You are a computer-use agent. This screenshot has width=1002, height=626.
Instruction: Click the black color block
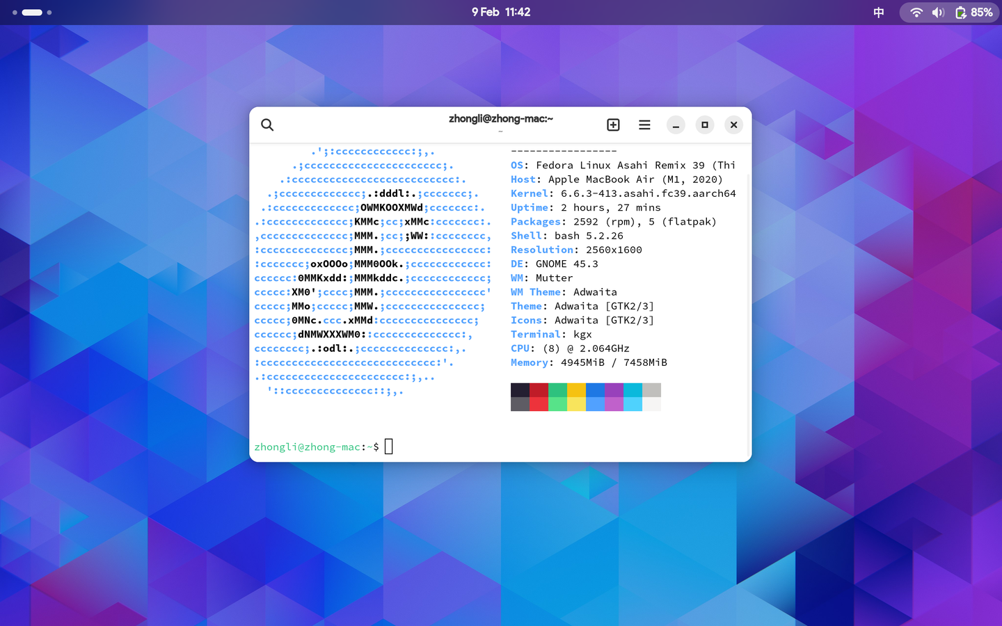[520, 390]
